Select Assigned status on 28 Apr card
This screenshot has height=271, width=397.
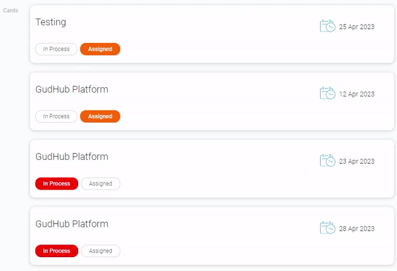click(x=101, y=251)
